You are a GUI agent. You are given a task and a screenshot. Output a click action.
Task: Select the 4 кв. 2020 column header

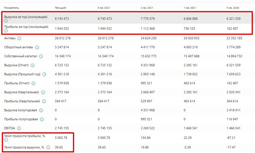[x=233, y=7]
